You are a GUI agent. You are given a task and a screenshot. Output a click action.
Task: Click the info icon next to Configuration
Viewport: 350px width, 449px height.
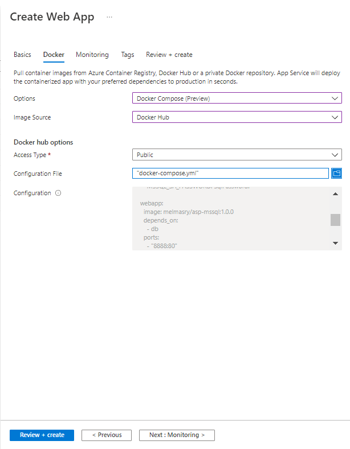[58, 193]
